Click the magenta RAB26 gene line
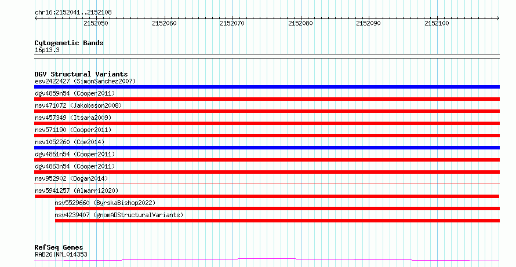 click(267, 260)
